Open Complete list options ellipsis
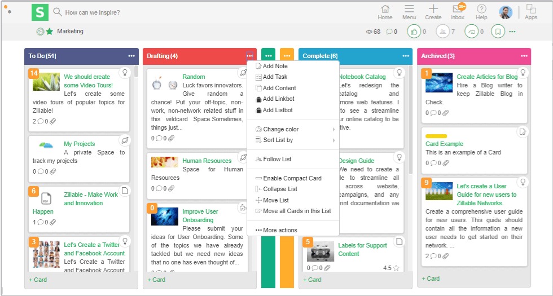 pos(406,56)
